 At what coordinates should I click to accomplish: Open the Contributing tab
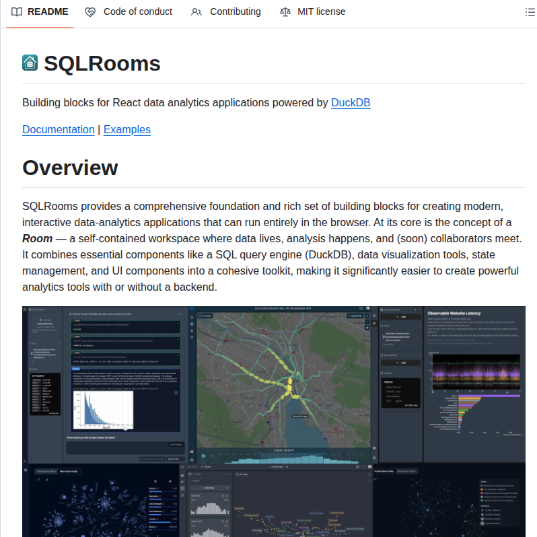(225, 12)
